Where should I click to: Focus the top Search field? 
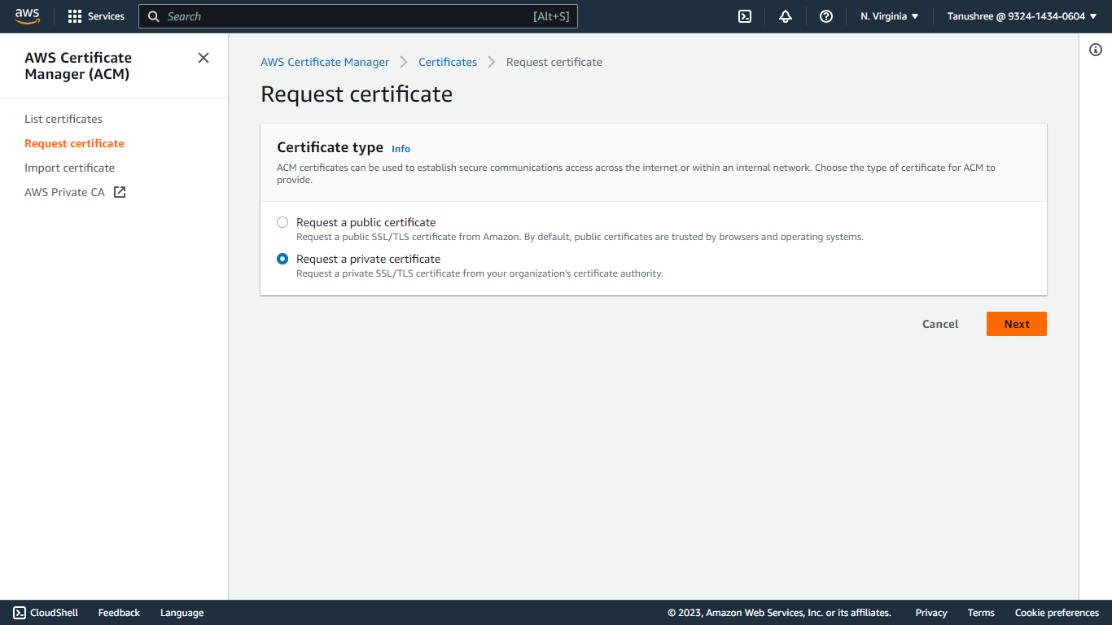point(358,16)
